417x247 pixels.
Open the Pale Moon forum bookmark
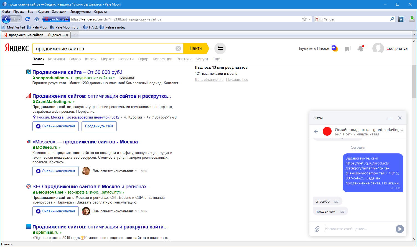66,27
